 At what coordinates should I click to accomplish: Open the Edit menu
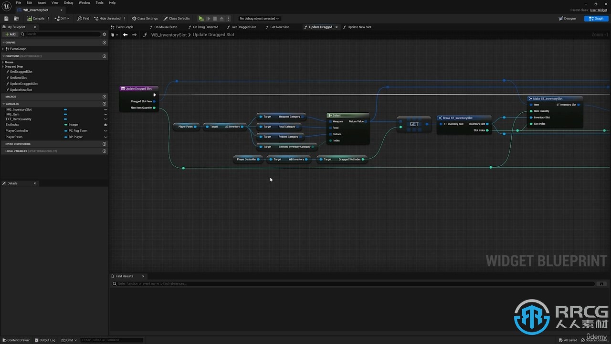click(29, 3)
